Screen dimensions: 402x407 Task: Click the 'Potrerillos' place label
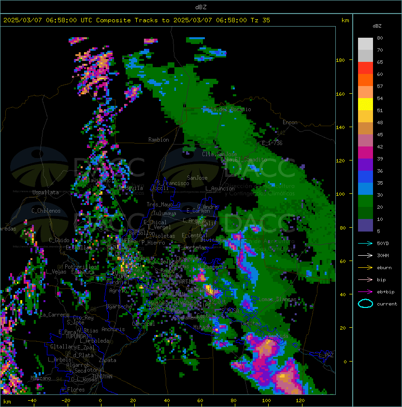point(81,266)
